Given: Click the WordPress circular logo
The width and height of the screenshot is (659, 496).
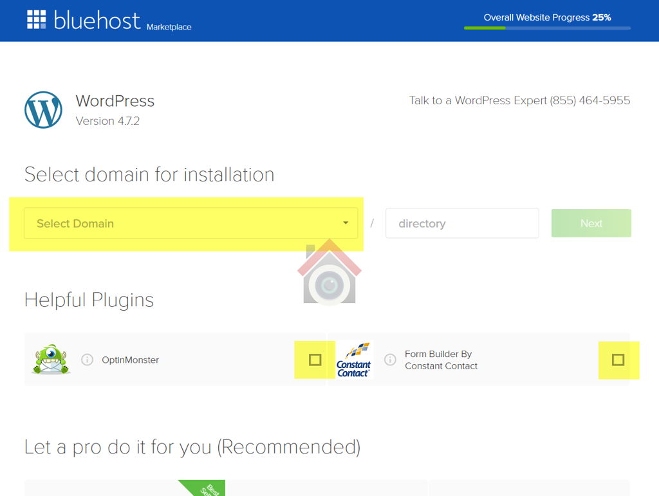Looking at the screenshot, I should click(x=43, y=110).
